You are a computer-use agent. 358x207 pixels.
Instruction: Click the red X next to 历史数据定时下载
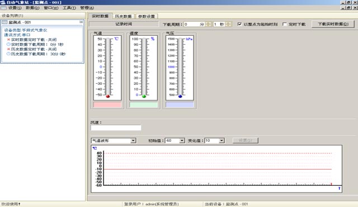coord(9,49)
